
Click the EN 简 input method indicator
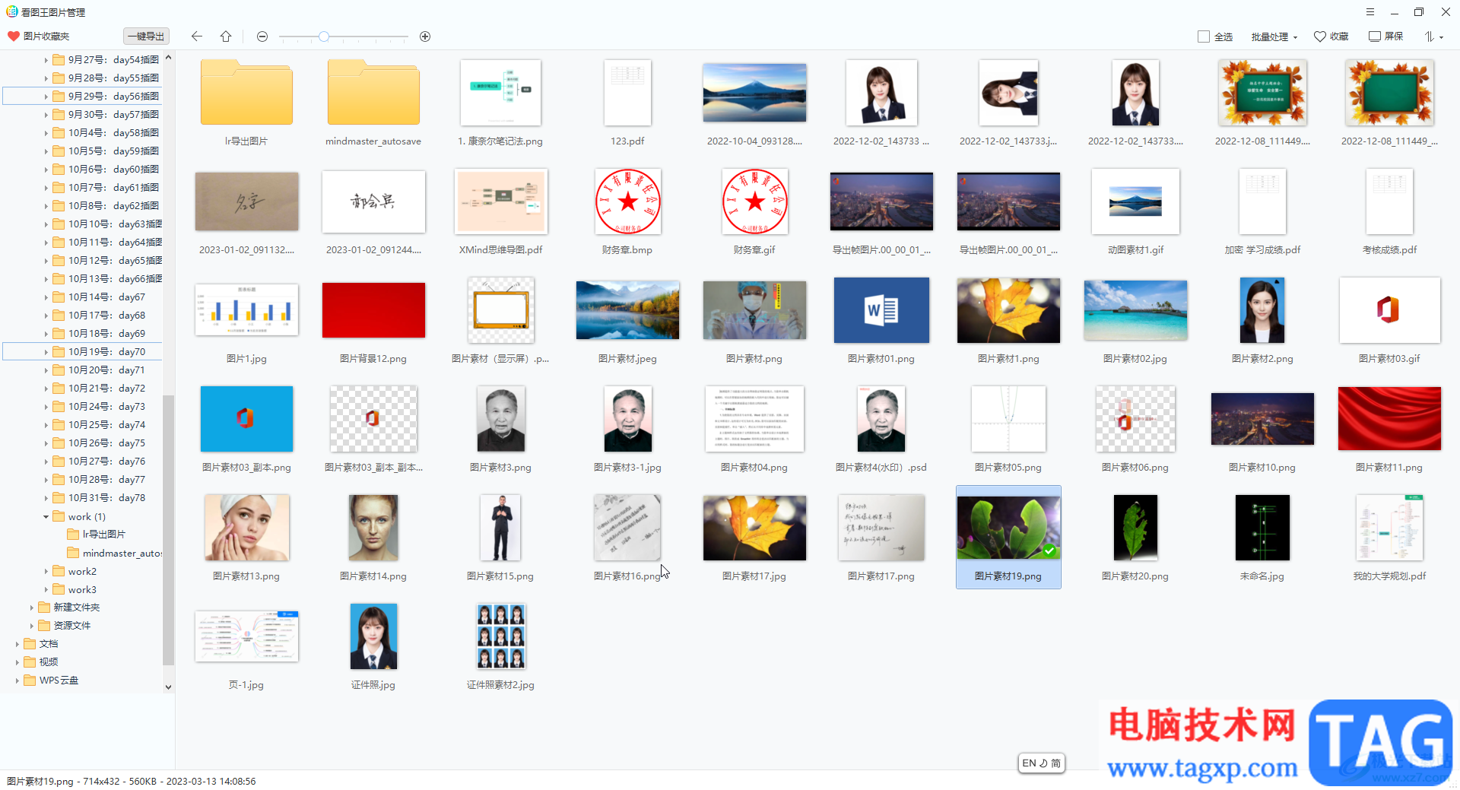tap(1041, 763)
